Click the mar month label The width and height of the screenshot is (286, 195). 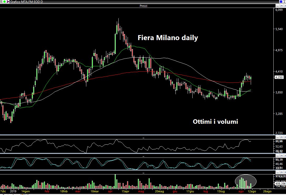78,191
